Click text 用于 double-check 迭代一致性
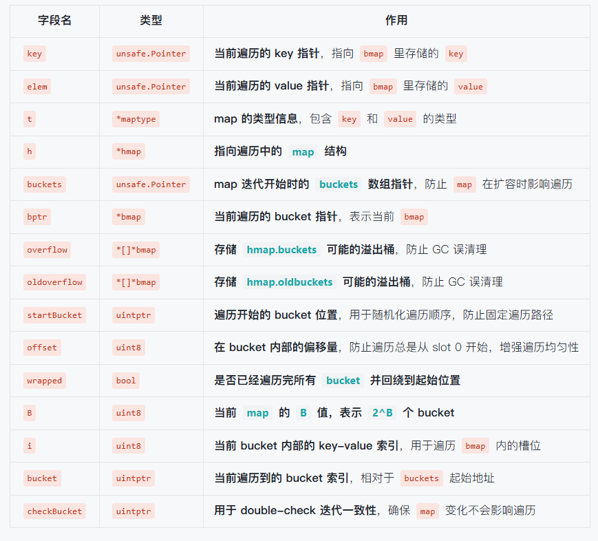This screenshot has height=541, width=598. [295, 511]
